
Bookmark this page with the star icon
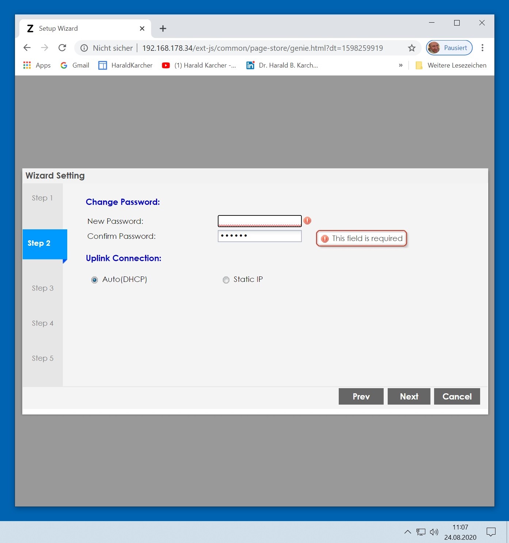pos(412,48)
